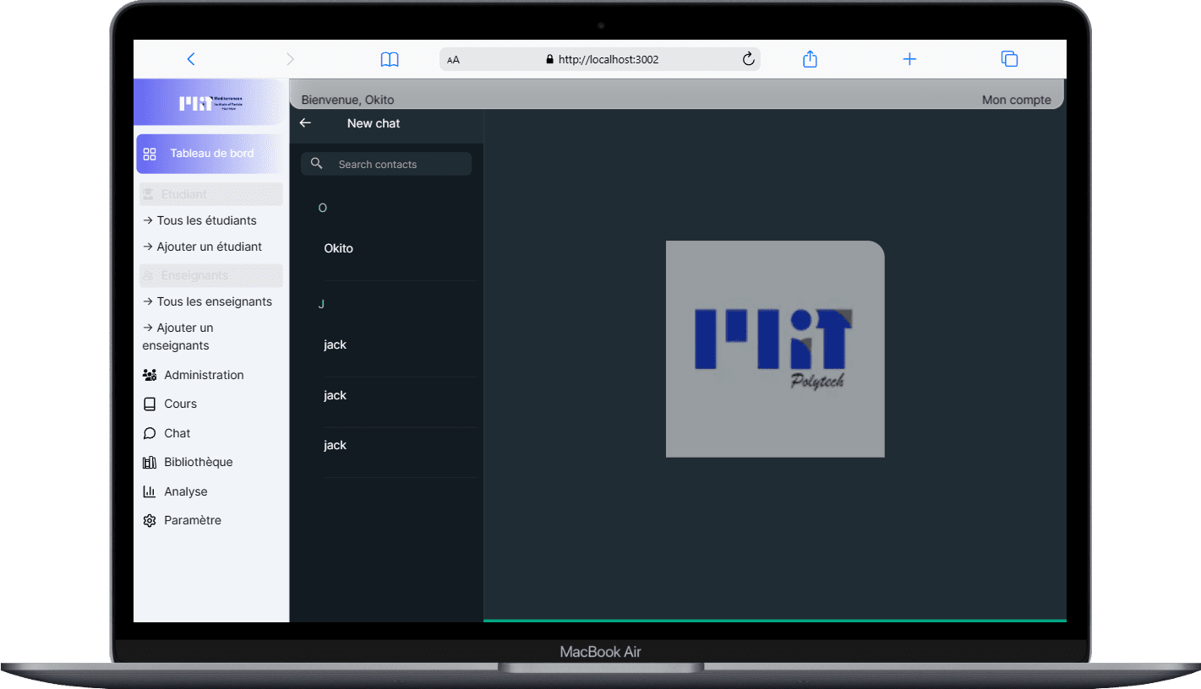Open Ajouter un étudiant
The image size is (1201, 689).
click(x=203, y=247)
